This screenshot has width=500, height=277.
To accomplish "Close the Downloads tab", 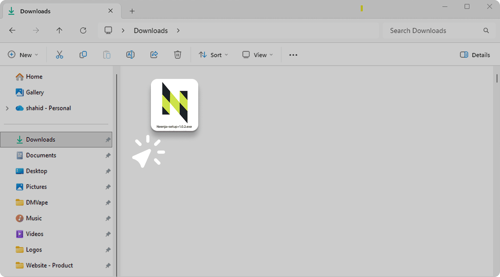I will click(x=111, y=11).
